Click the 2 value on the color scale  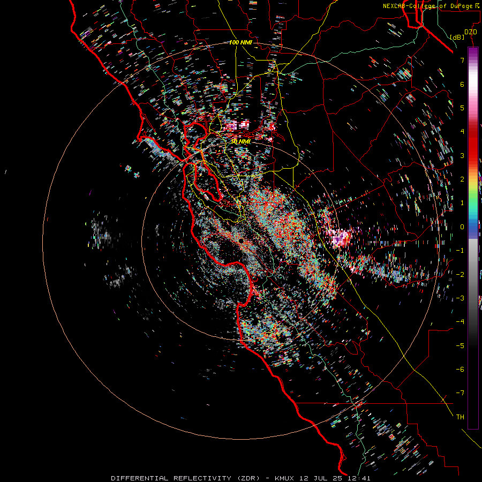tap(462, 179)
